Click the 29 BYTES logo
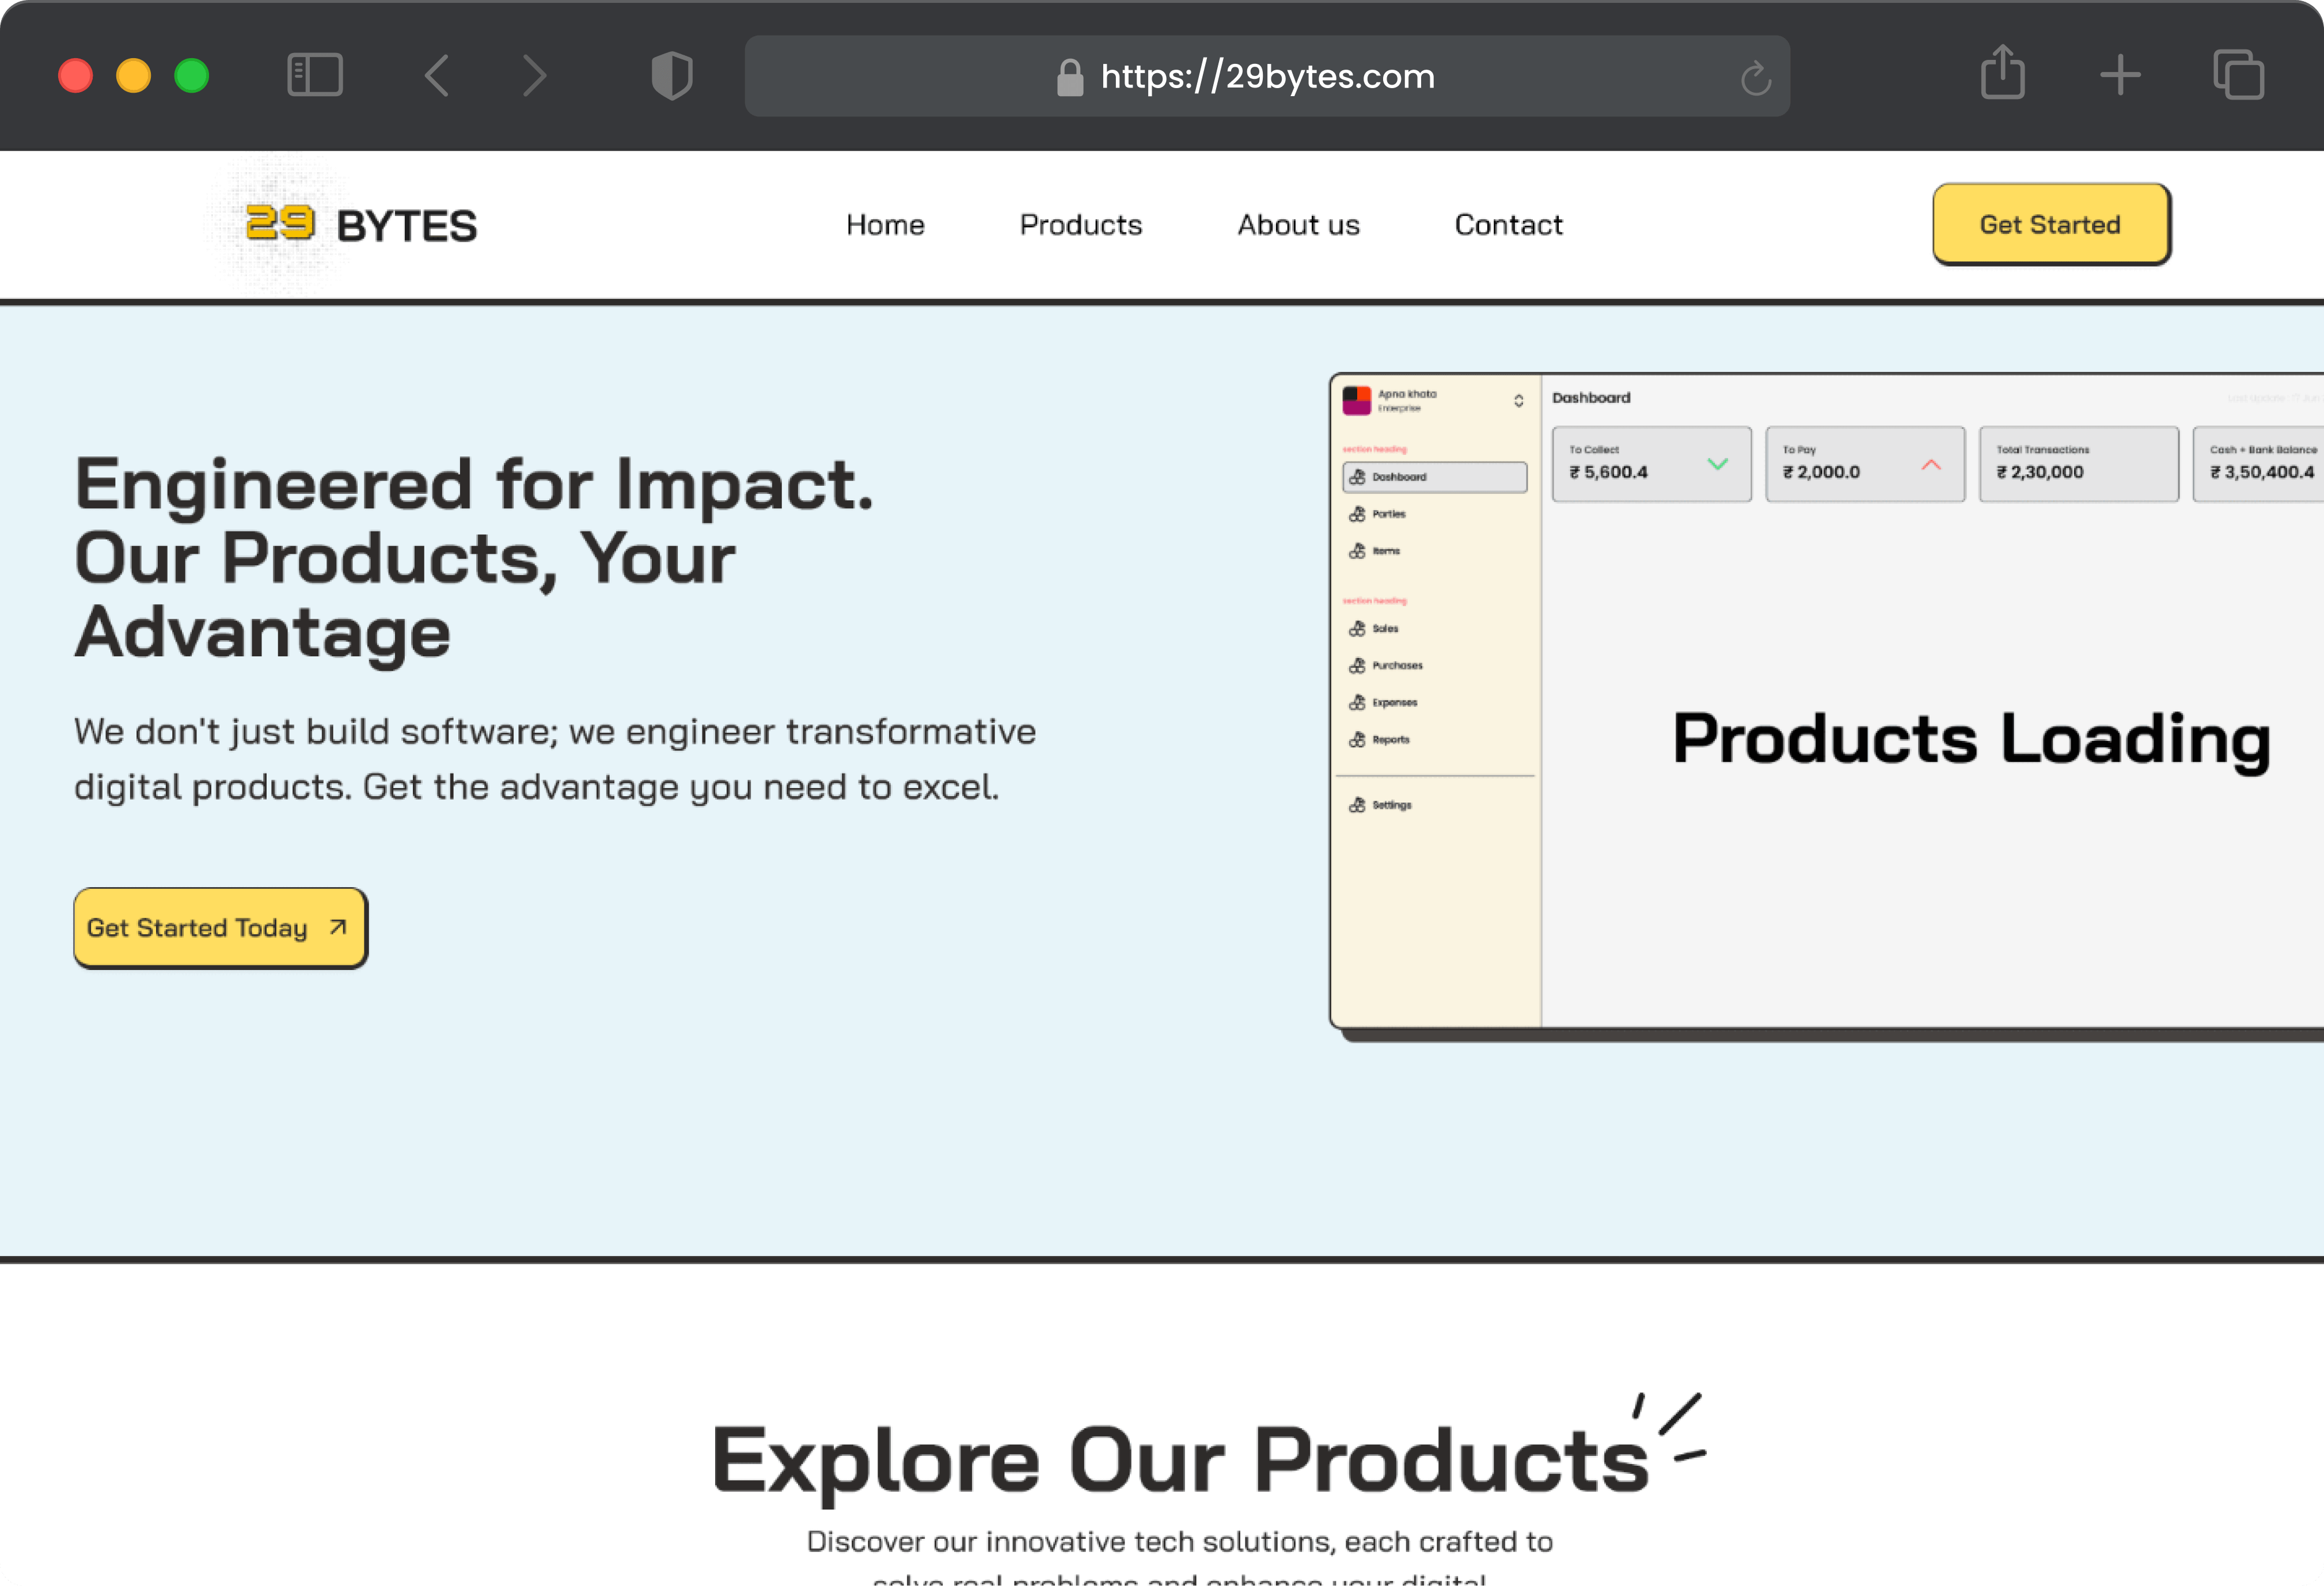This screenshot has width=2324, height=1586. pos(361,225)
